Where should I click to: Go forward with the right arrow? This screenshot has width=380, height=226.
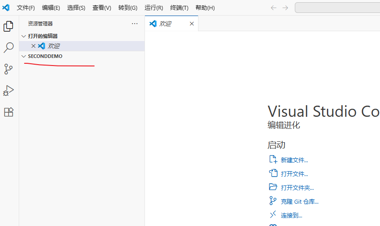[x=285, y=8]
